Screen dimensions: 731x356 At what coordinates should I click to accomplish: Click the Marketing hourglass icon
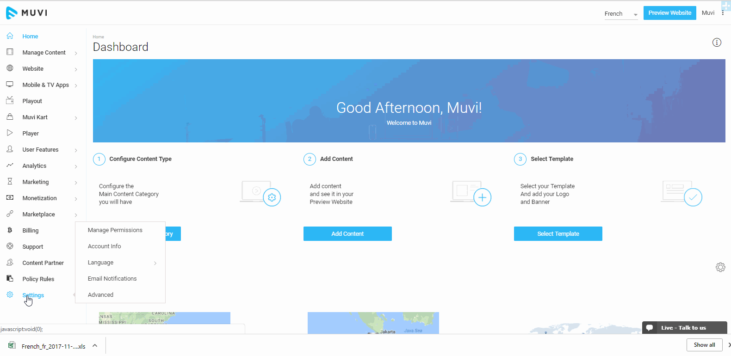point(10,181)
